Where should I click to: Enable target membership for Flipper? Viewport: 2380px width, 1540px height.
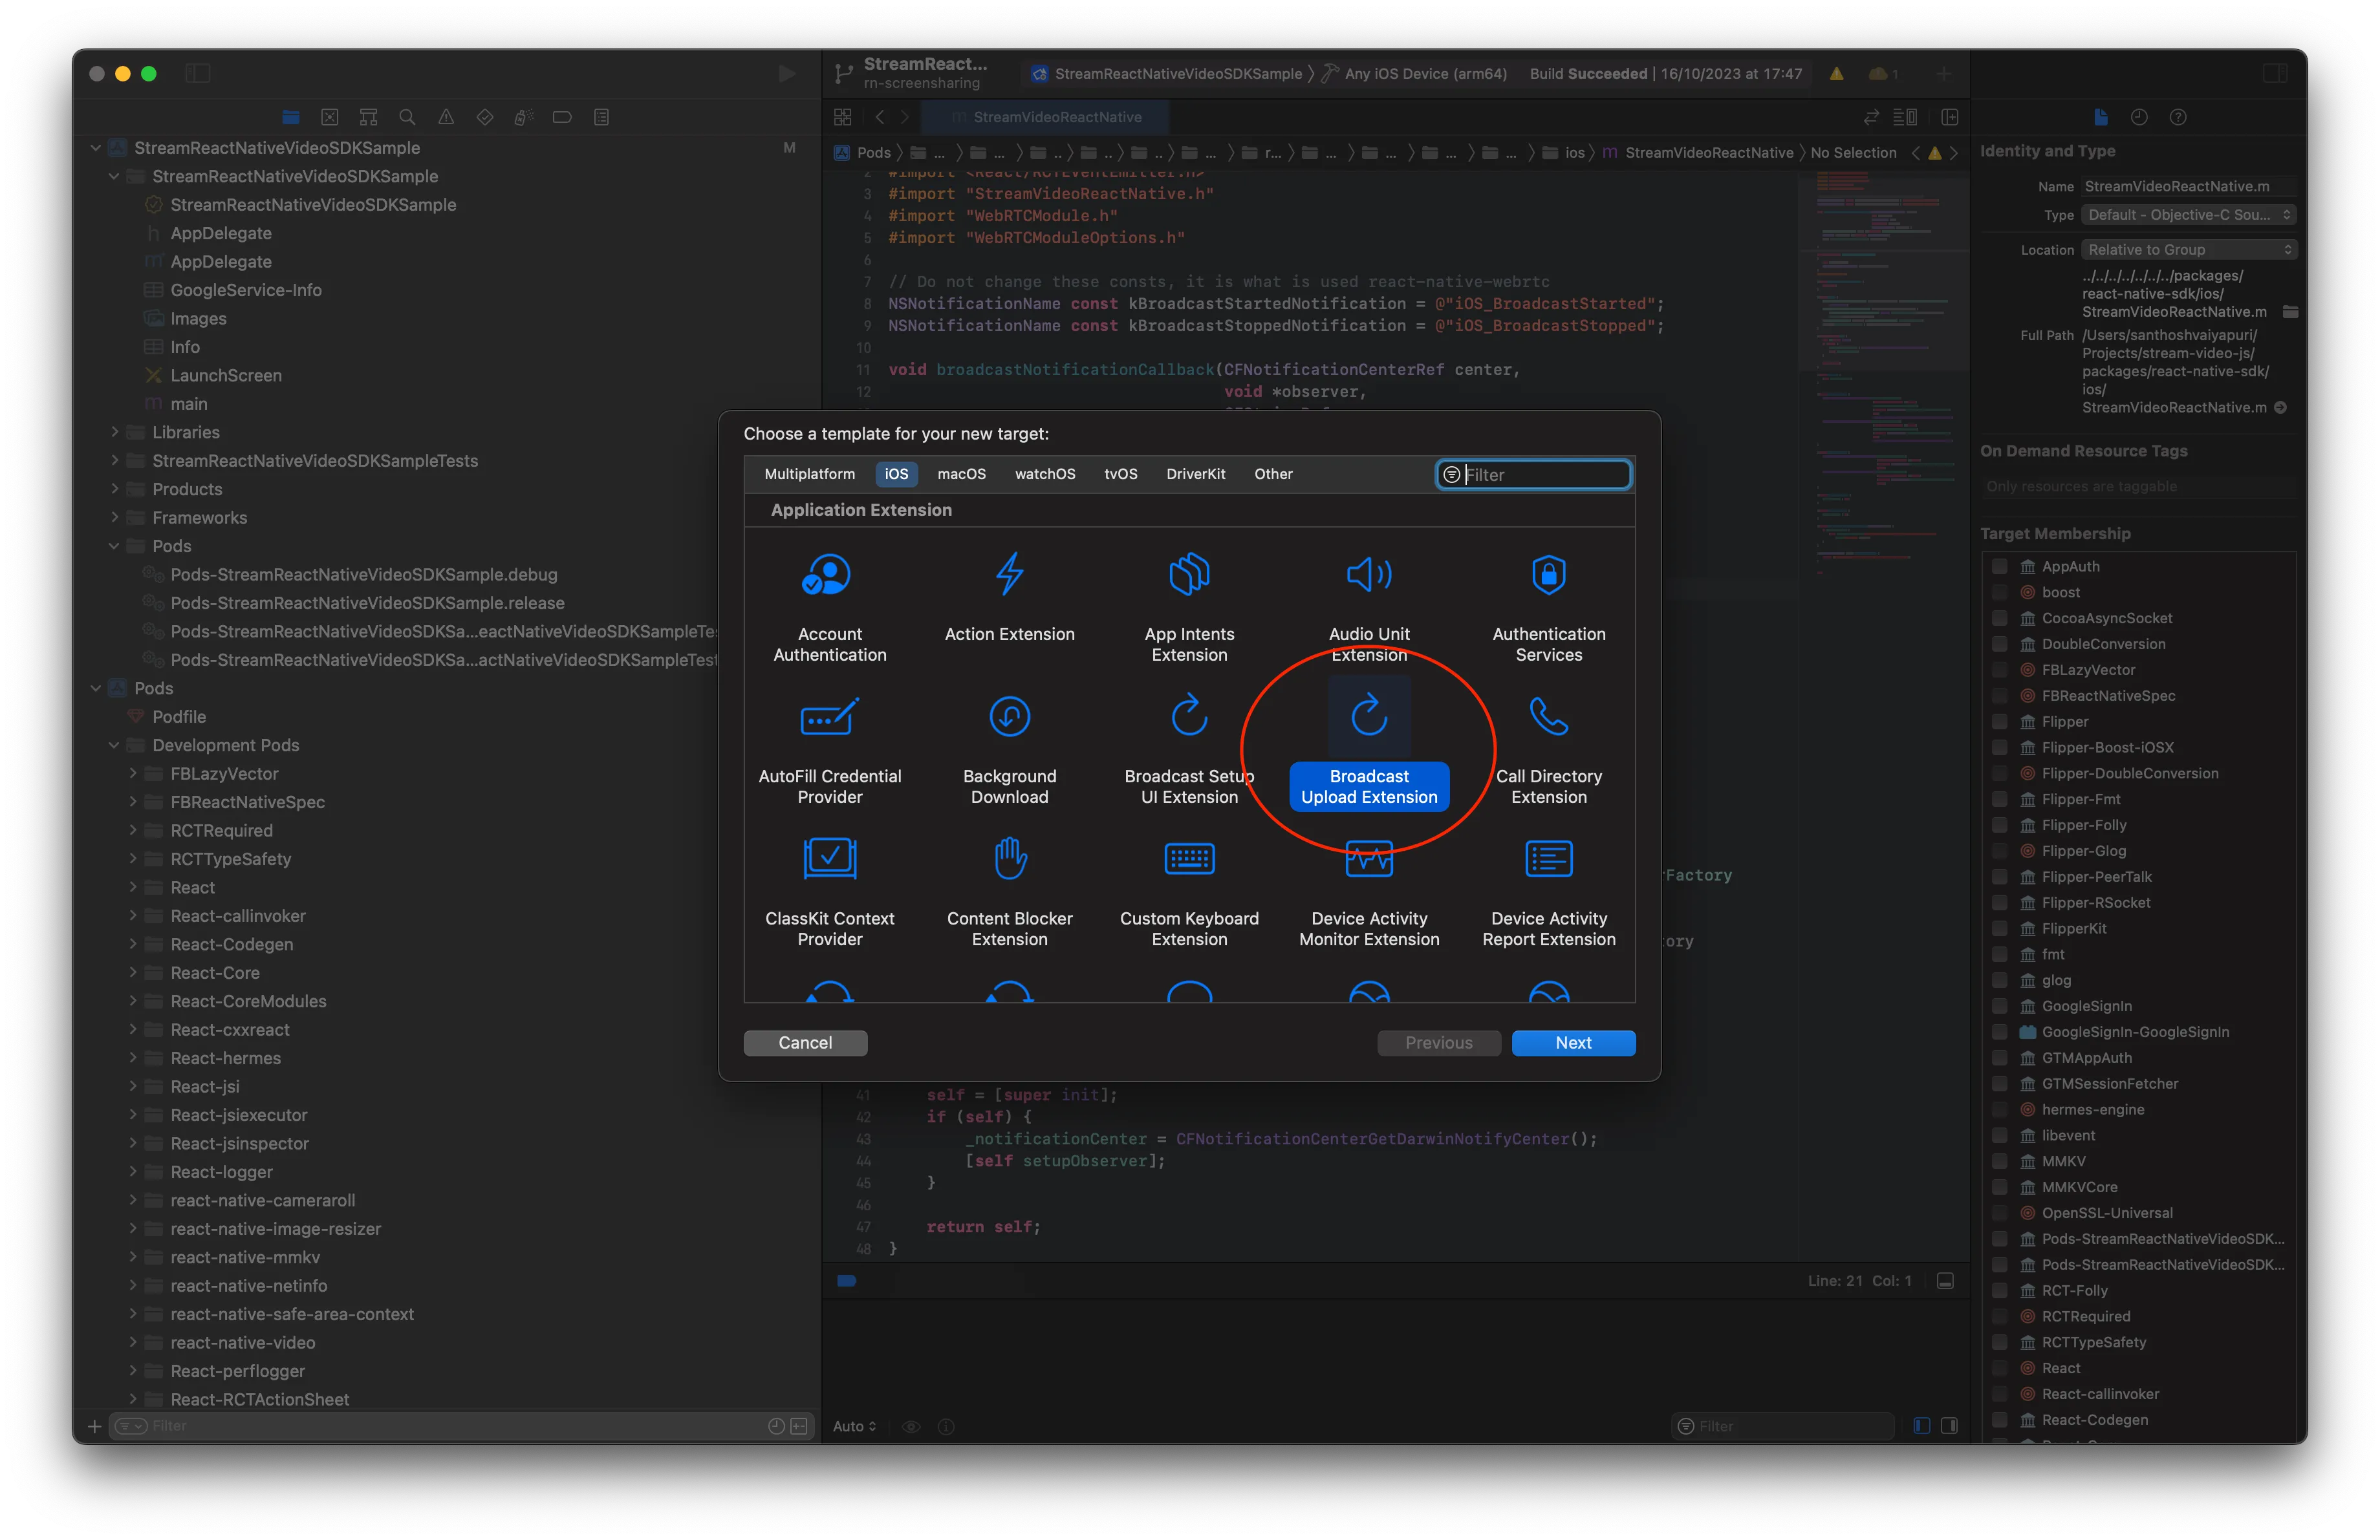click(1999, 722)
